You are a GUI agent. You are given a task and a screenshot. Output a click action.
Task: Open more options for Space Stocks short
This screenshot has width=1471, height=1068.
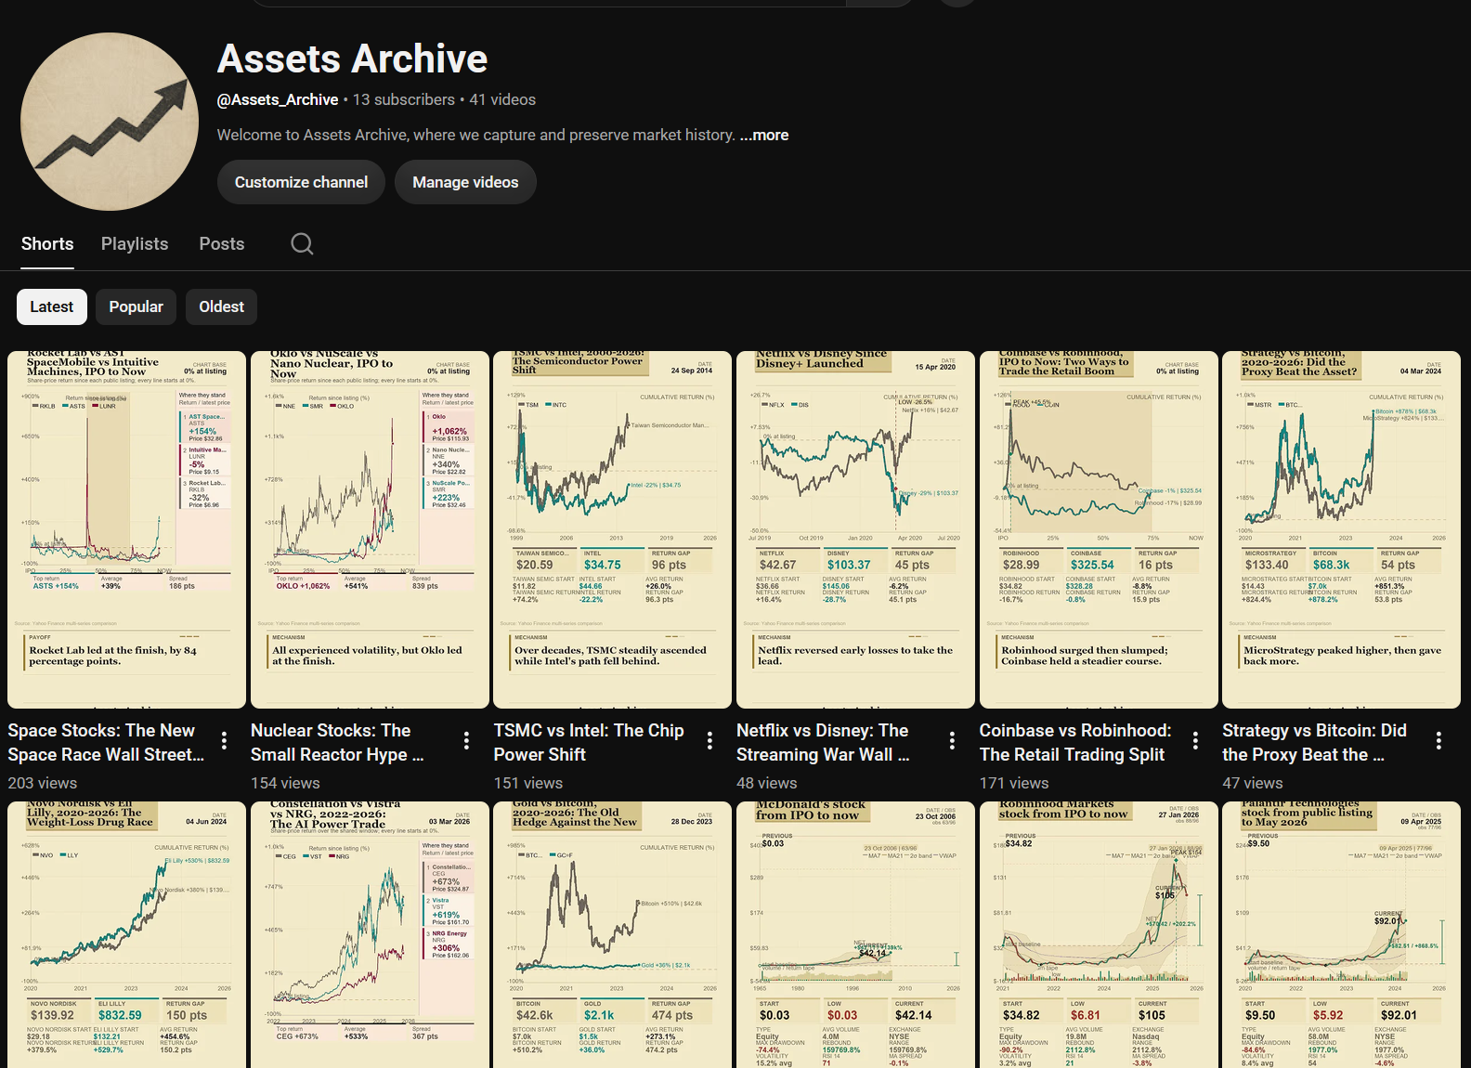(x=224, y=740)
